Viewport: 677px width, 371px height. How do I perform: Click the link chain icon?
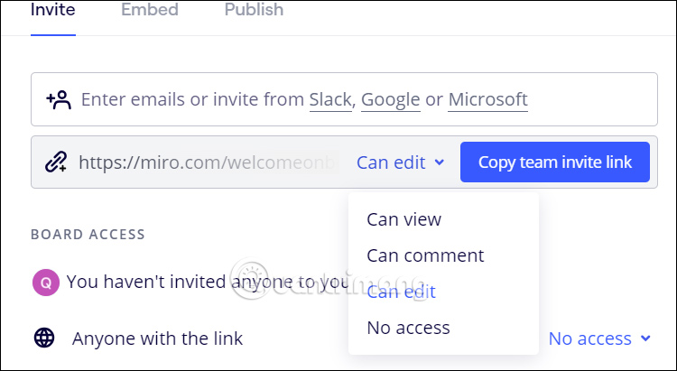tap(56, 162)
